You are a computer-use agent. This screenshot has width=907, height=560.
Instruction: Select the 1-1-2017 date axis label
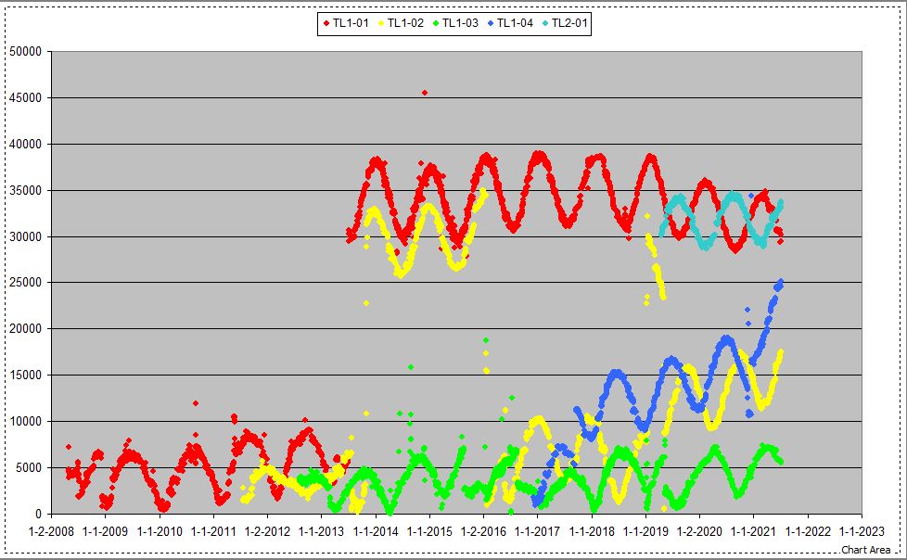pos(538,532)
